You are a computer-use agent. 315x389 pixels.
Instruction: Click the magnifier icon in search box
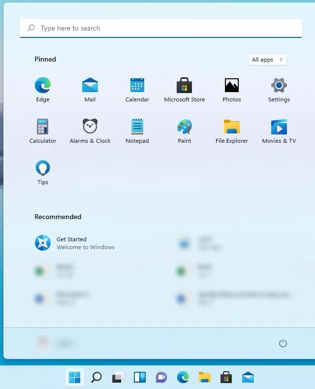(x=31, y=28)
